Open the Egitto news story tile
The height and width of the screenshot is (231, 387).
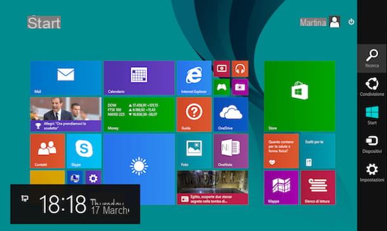pyautogui.click(x=213, y=187)
